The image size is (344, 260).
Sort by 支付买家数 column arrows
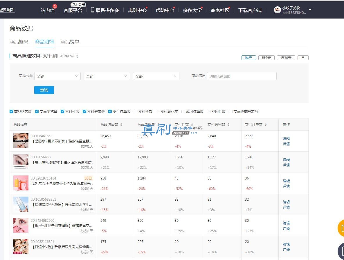coord(228,124)
